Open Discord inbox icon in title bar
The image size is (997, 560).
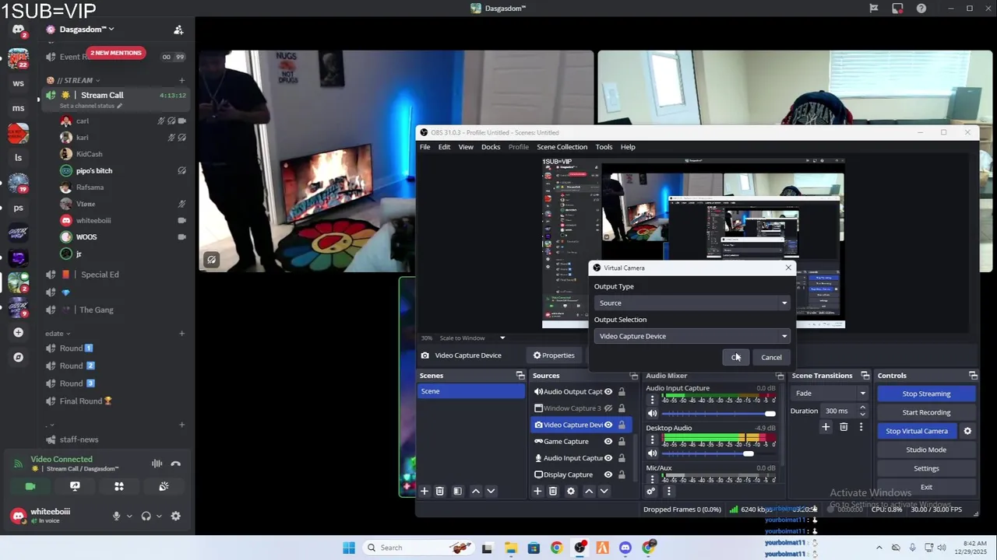click(x=898, y=9)
